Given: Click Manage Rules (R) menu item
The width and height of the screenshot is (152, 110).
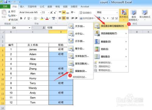Looking at the screenshot, I should 111,70.
